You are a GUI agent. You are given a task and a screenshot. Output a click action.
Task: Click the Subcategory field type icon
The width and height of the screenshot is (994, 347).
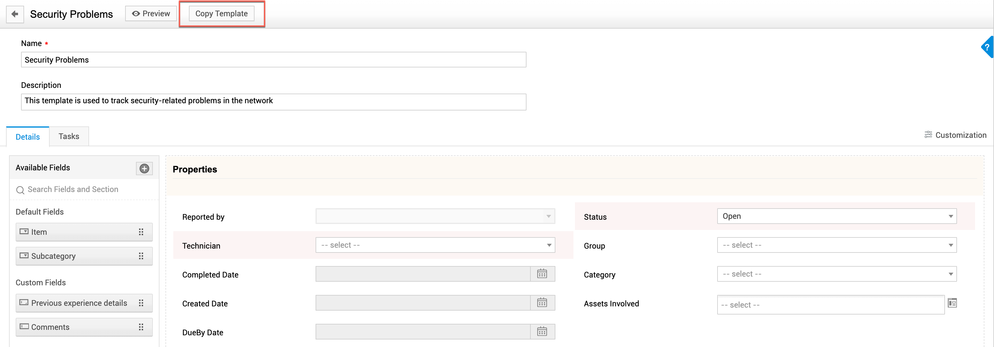click(x=24, y=256)
